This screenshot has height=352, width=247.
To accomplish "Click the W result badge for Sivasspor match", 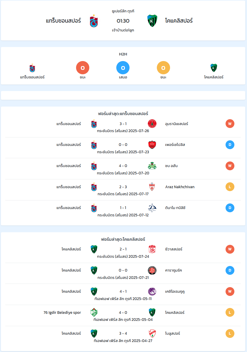I will tap(230, 249).
